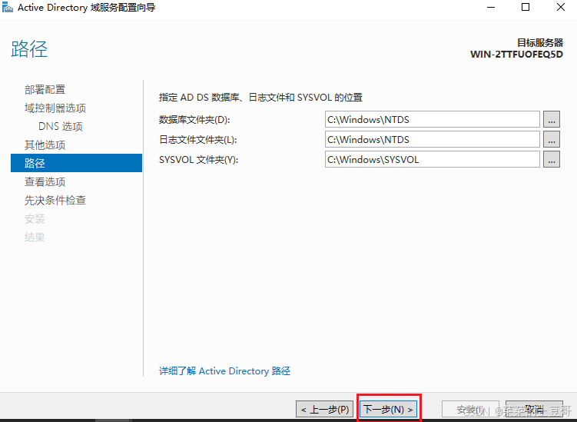Open the 其他选项 step
Screen dimensions: 577x422
pyautogui.click(x=45, y=145)
